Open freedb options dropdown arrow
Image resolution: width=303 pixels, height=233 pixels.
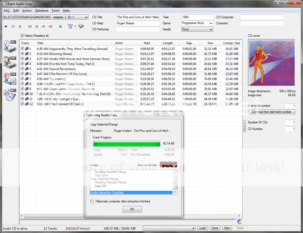(75, 26)
